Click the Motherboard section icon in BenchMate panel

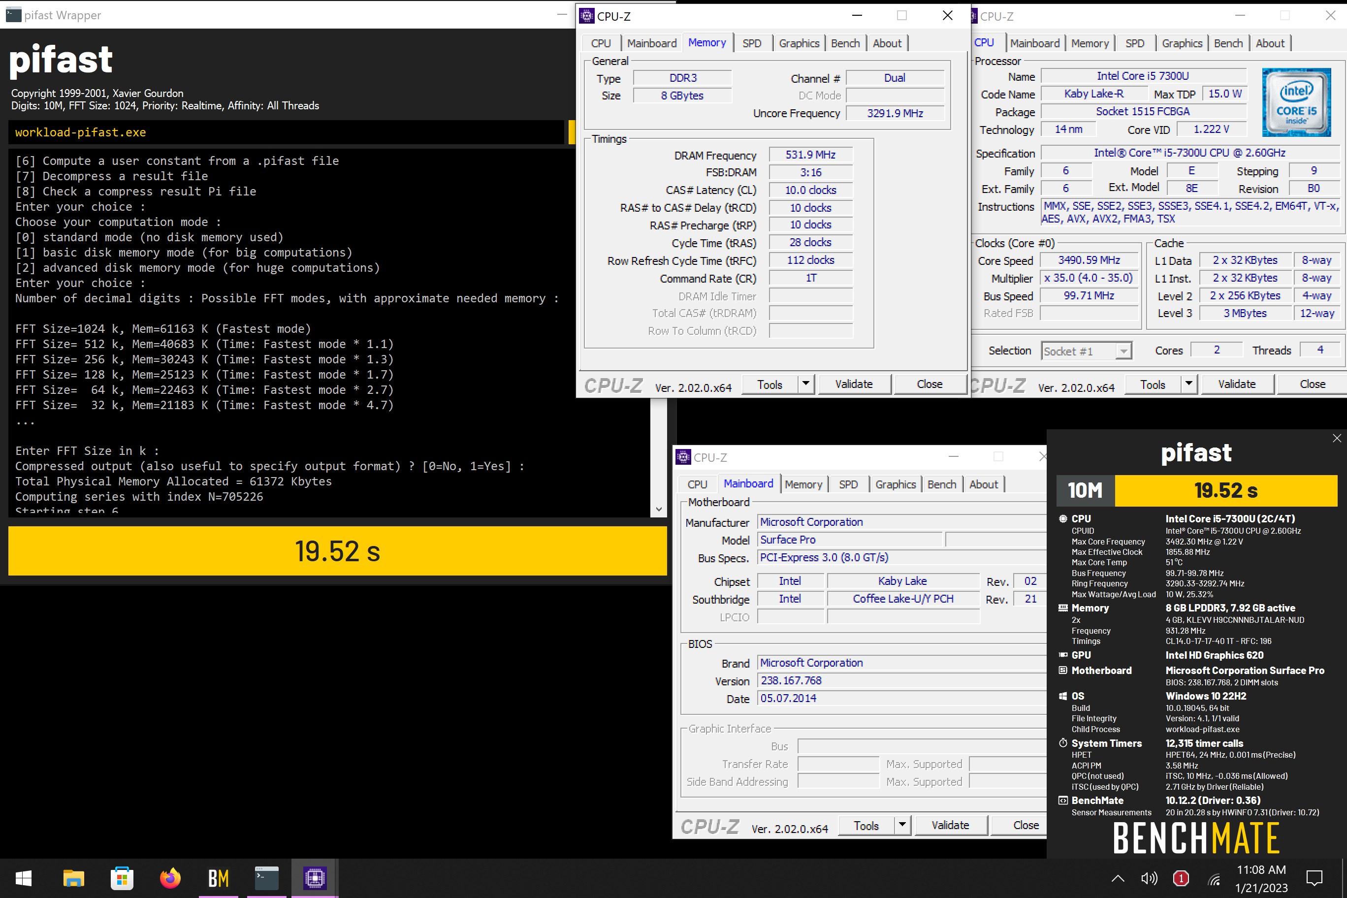pyautogui.click(x=1063, y=670)
